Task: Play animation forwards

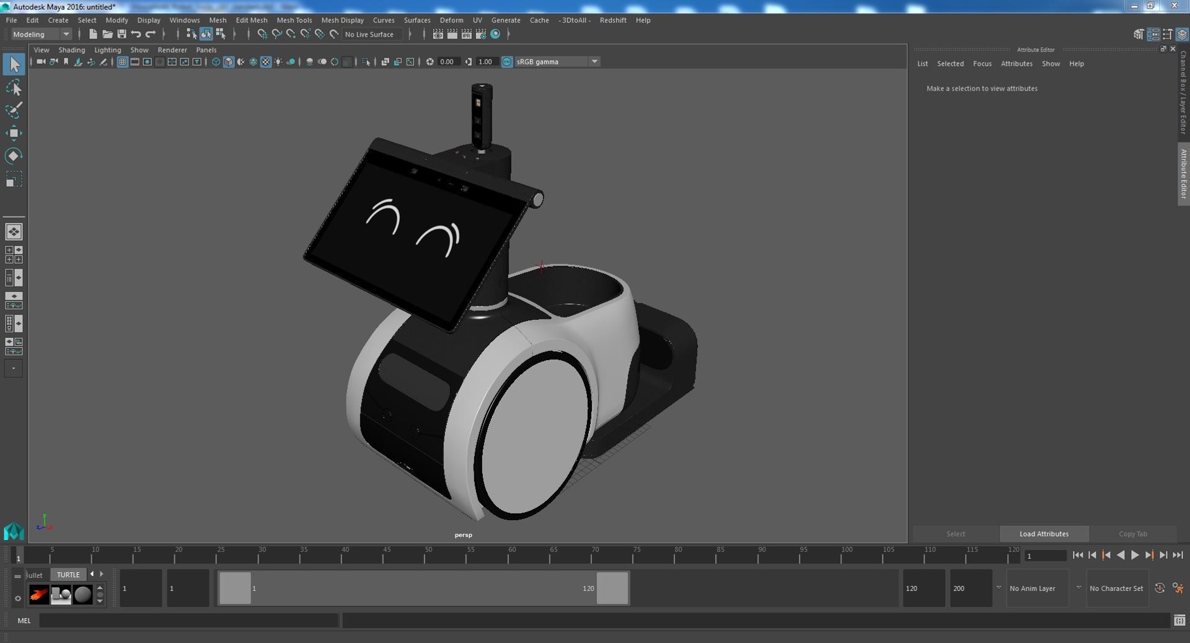Action: point(1135,555)
